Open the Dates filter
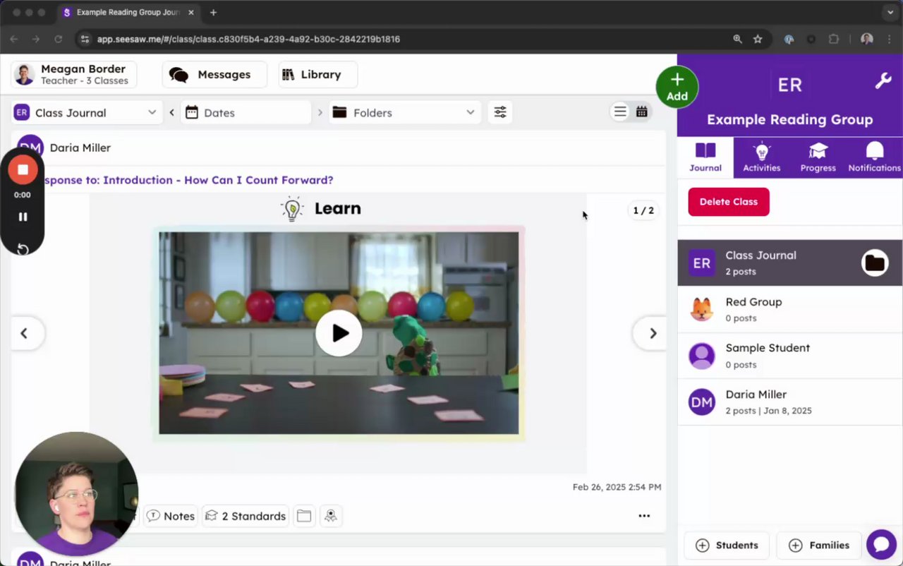 tap(246, 112)
